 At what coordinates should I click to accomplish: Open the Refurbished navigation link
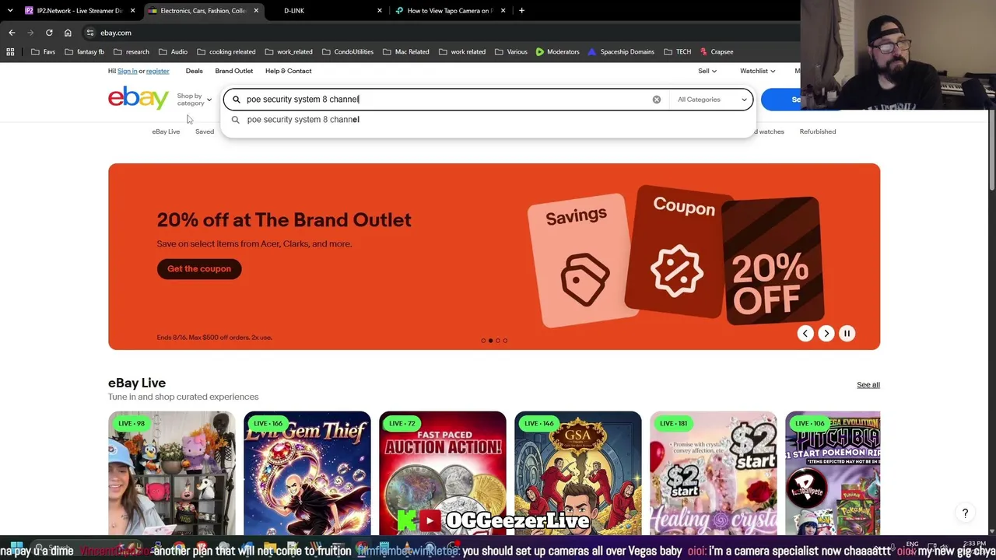click(817, 131)
